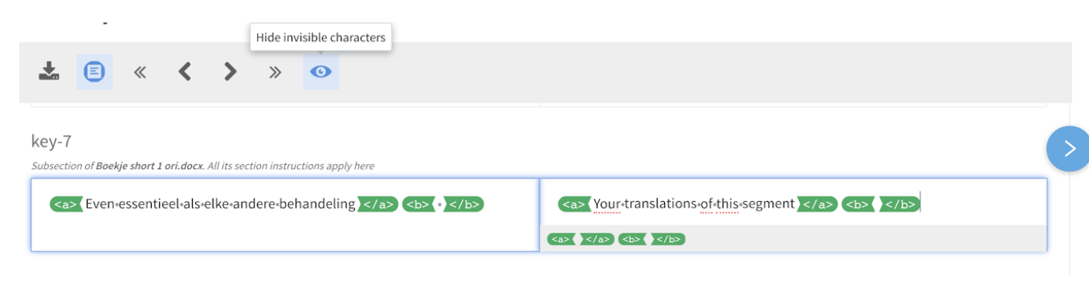The image size is (1089, 290).
Task: Click the download icon in toolbar
Action: pyautogui.click(x=50, y=71)
